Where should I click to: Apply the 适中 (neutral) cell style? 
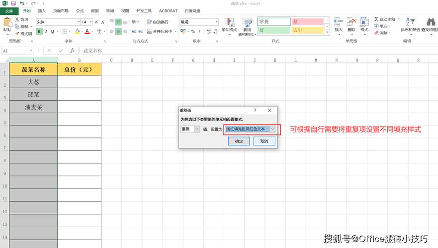(308, 30)
